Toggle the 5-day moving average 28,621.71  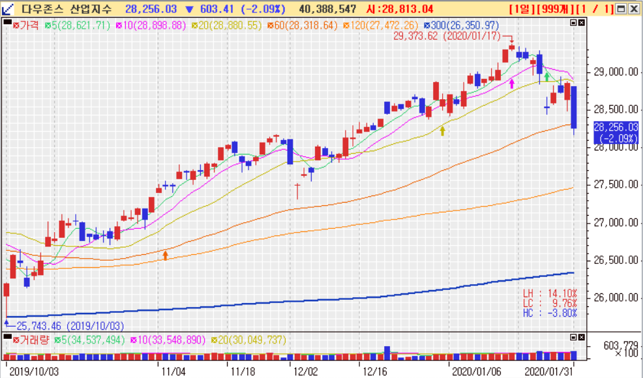point(48,26)
